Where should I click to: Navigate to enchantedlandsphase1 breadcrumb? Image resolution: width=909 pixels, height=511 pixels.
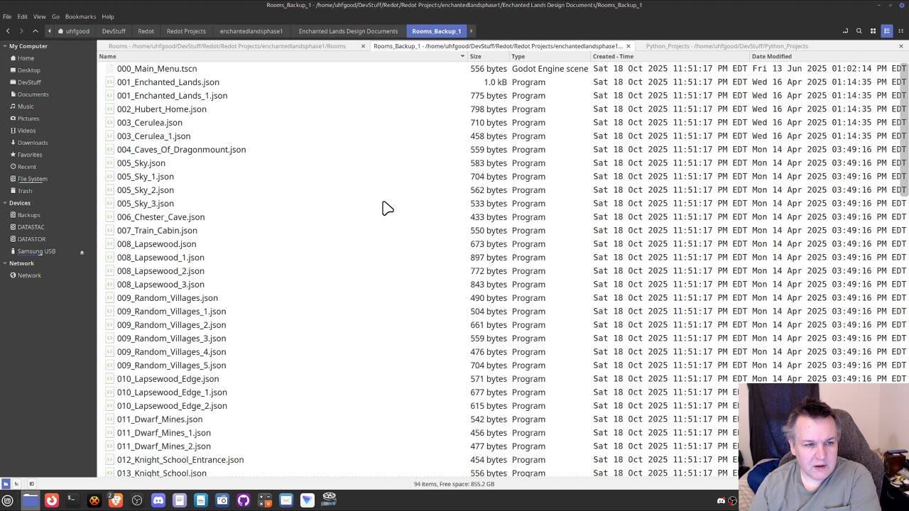tap(251, 31)
